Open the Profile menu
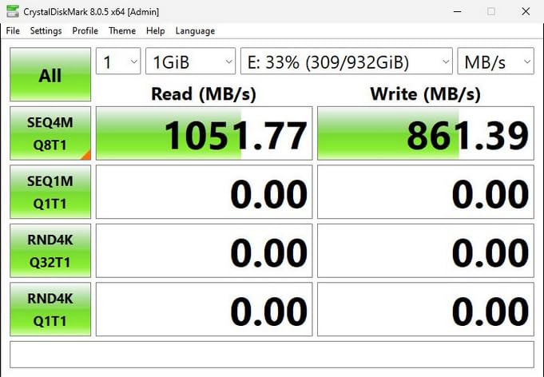 pos(85,31)
